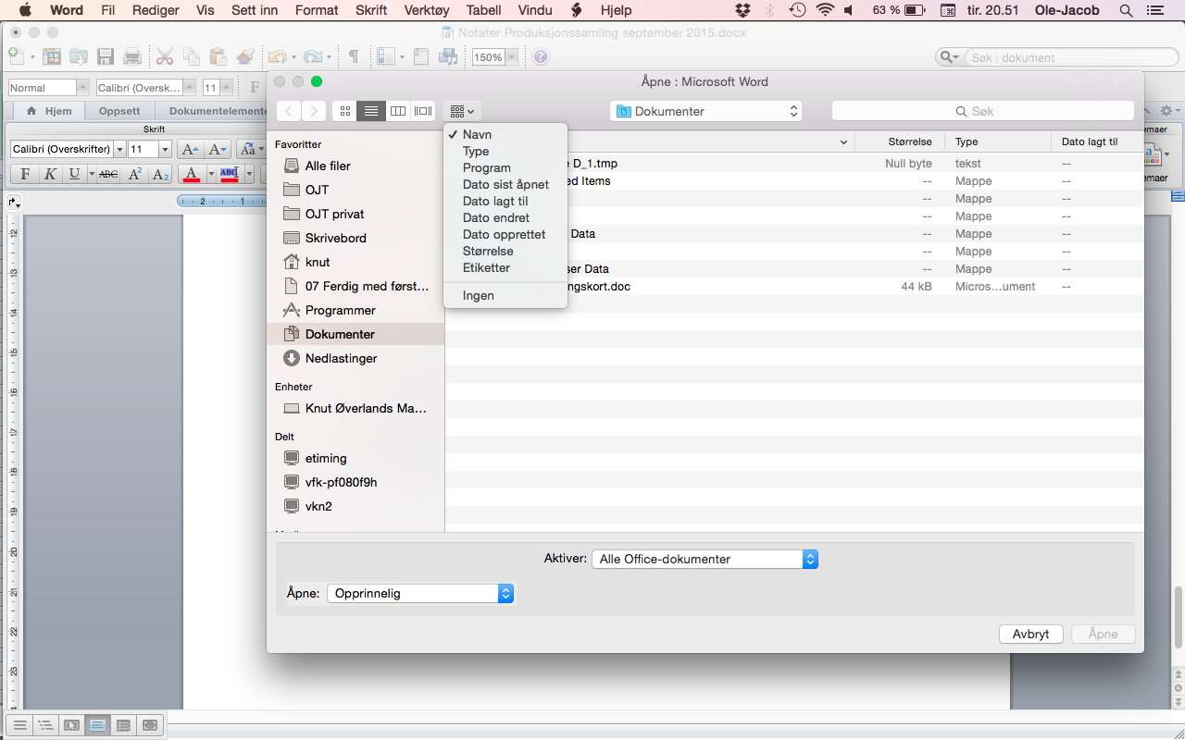The height and width of the screenshot is (740, 1185).
Task: Click the Redo arrow icon
Action: [313, 56]
